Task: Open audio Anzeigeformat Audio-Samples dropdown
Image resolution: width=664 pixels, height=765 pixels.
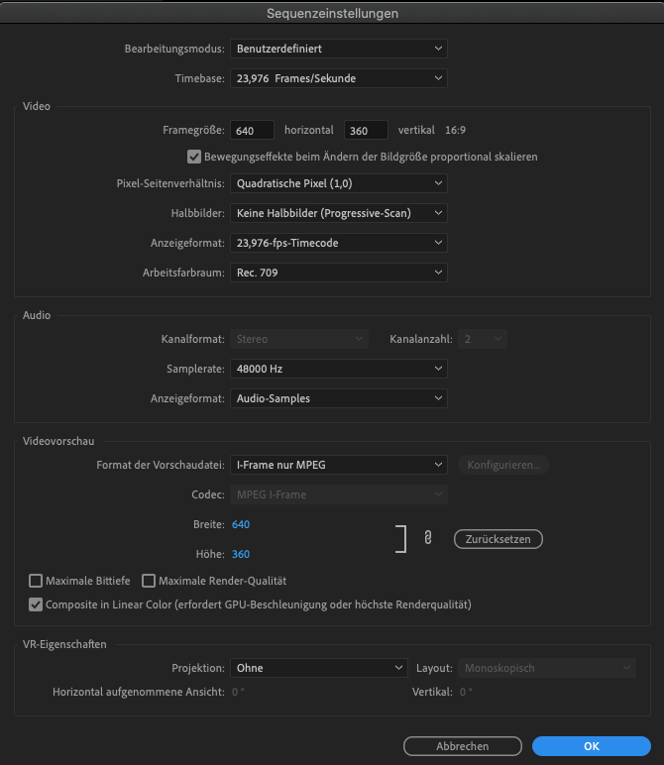Action: [338, 398]
